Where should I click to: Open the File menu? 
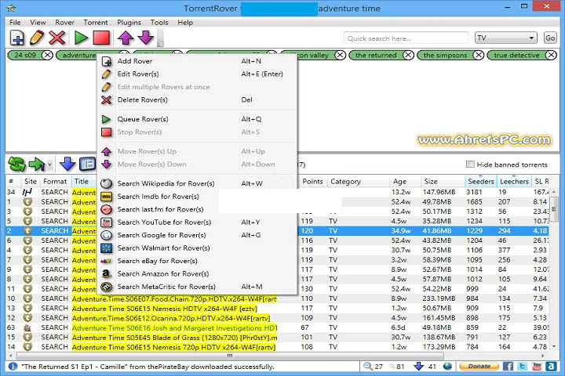(x=15, y=22)
